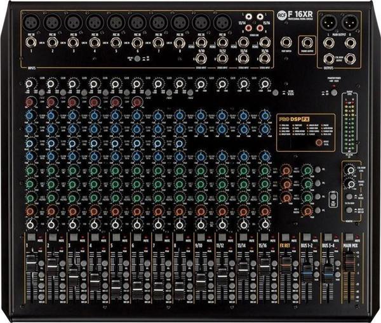Click the 11/12 right stereo input jack

click(222, 58)
